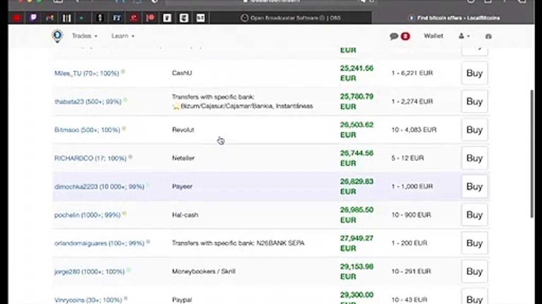Click the 5 - 12 EUR limits
542x304 pixels.
tap(407, 158)
